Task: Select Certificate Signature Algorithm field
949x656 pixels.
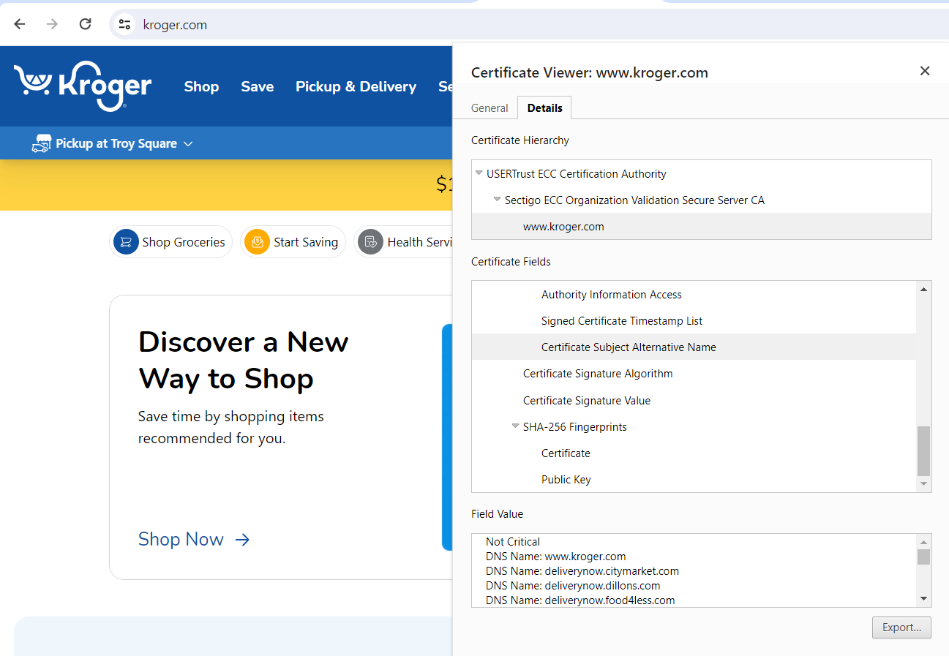Action: point(597,374)
